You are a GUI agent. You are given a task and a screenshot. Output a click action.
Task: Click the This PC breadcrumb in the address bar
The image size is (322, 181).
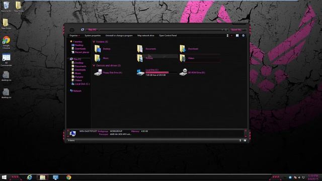92,30
